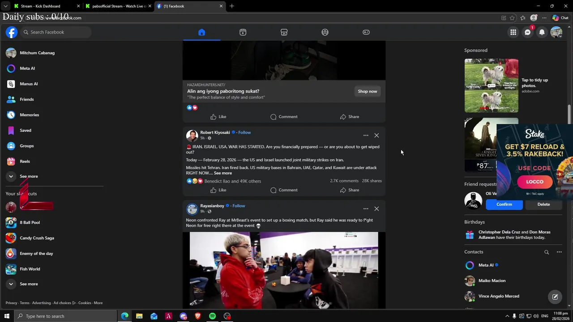The height and width of the screenshot is (322, 573).
Task: Open Spotify from taskbar
Action: (x=212, y=316)
